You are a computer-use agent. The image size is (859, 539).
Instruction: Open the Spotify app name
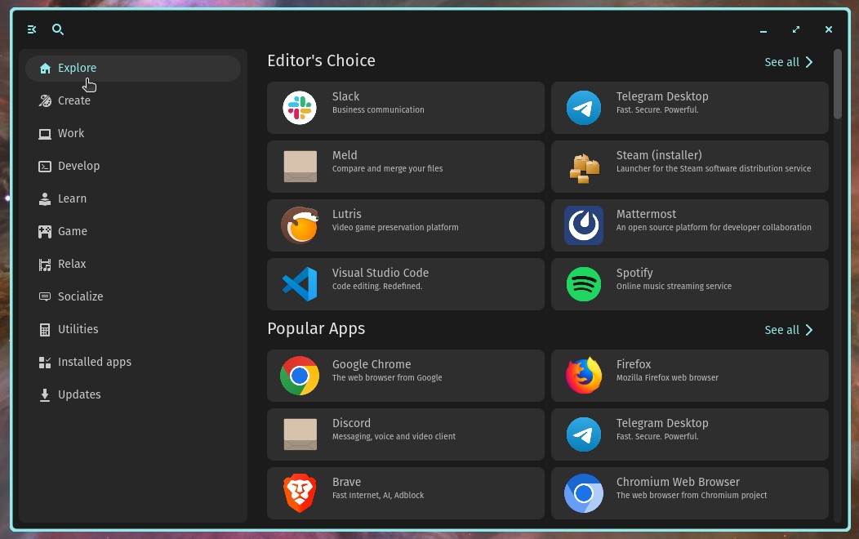tap(634, 274)
